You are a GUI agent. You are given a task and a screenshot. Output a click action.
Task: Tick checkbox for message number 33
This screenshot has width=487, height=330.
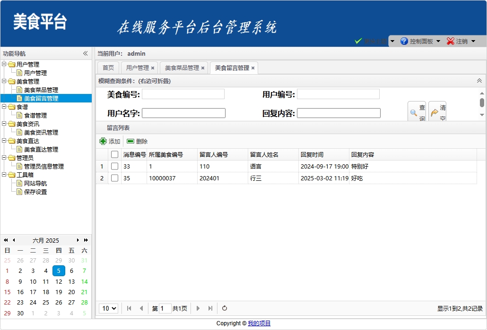(x=114, y=166)
